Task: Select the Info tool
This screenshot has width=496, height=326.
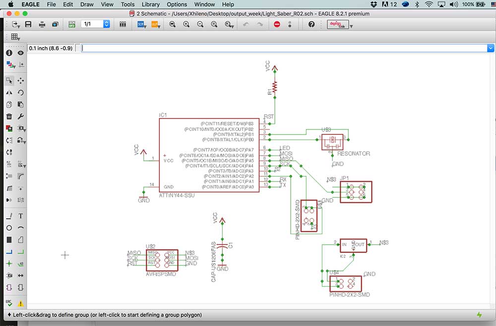Action: click(x=9, y=53)
